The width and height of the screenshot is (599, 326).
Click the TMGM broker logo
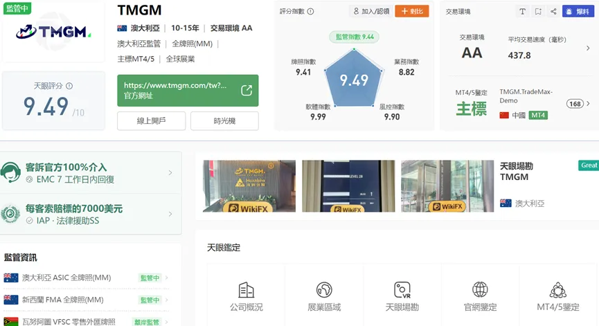[53, 32]
